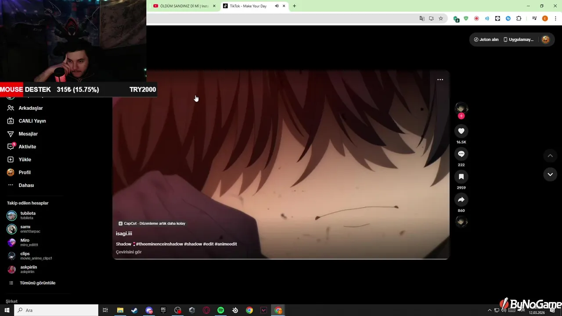Screen dimensions: 562x316
Task: Save the video with the bookmark icon
Action: click(x=461, y=176)
